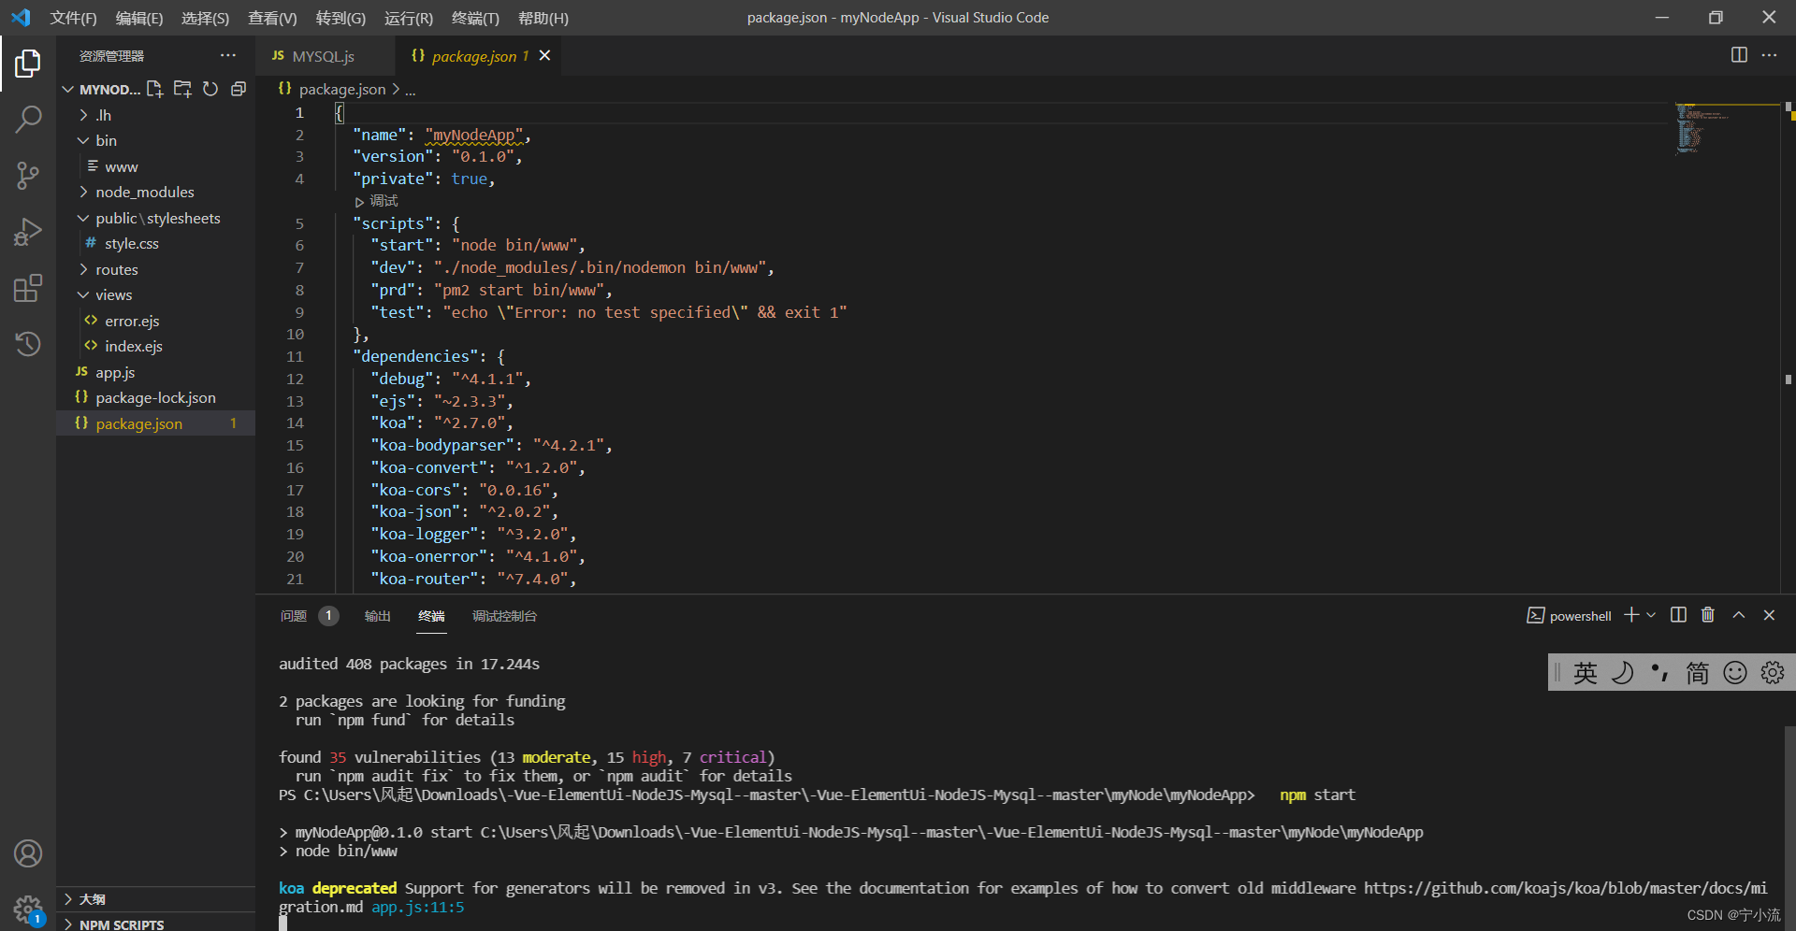Image resolution: width=1796 pixels, height=931 pixels.
Task: Refresh the explorer file tree
Action: (x=210, y=89)
